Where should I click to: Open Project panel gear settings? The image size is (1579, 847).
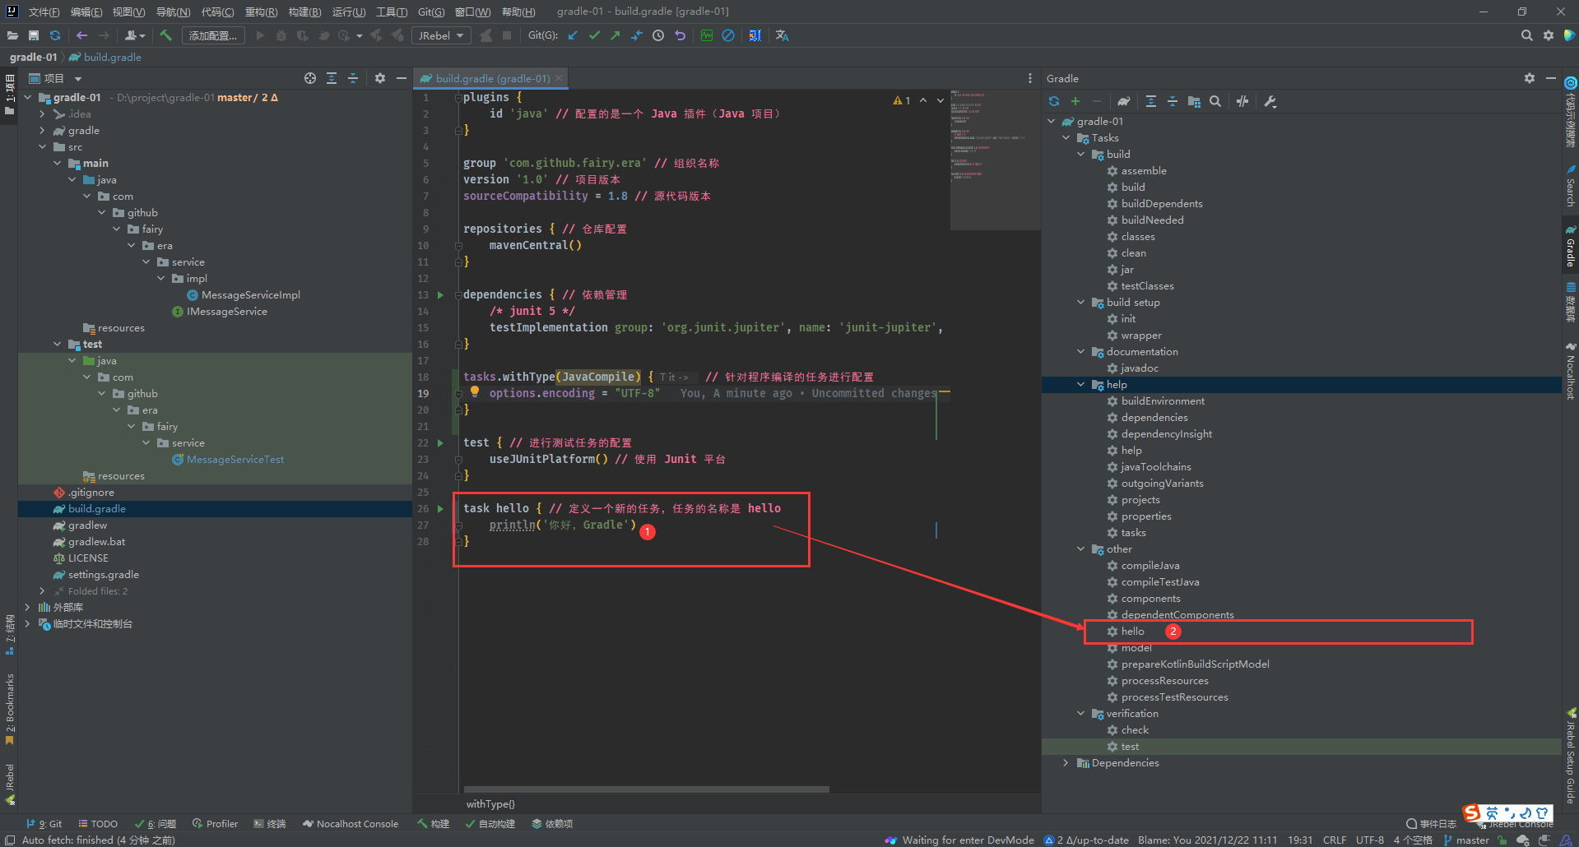(x=379, y=78)
